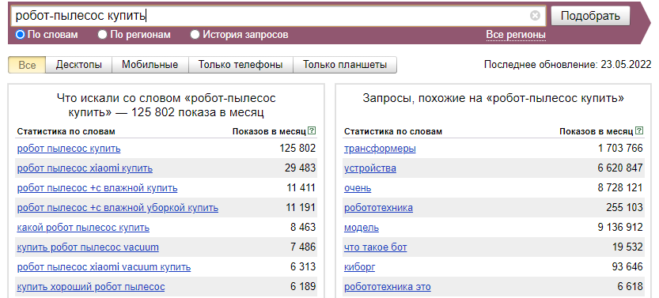Click the value 9 136 912
The image size is (659, 298).
pyautogui.click(x=620, y=228)
